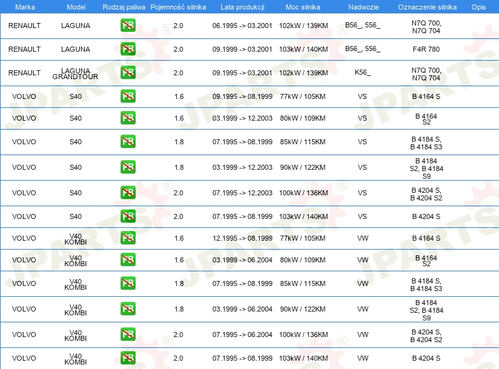
Task: Click N7Q 700, N7Q 704 in Laguna Grandtour row
Action: click(426, 74)
